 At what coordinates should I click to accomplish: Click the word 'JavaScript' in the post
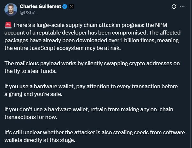[42, 48]
